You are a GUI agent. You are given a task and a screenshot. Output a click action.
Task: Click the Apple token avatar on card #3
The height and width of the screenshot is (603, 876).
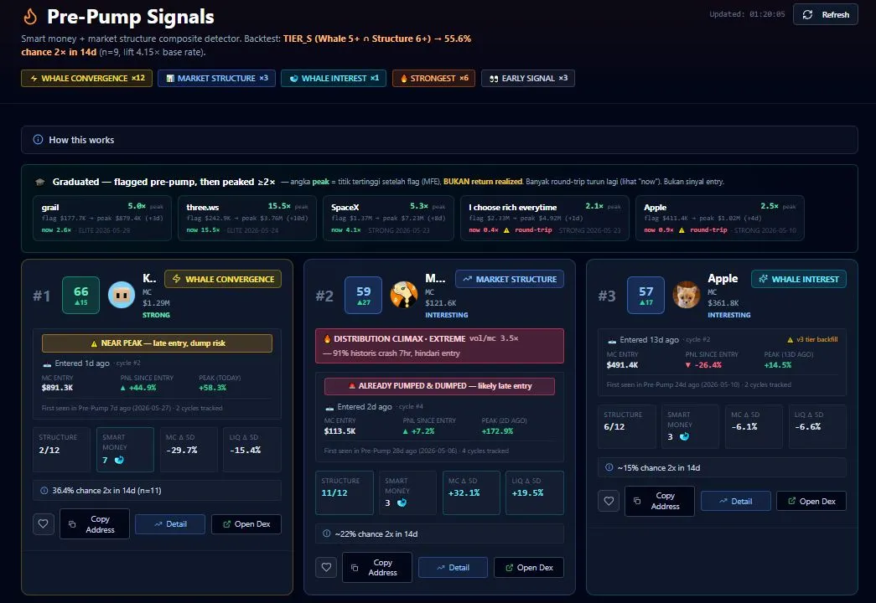(686, 295)
